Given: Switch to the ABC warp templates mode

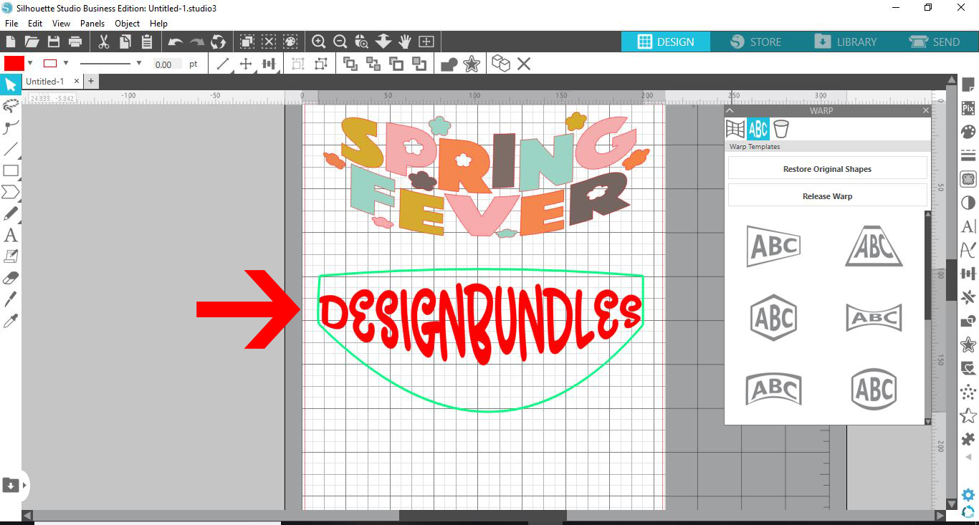Looking at the screenshot, I should 758,129.
